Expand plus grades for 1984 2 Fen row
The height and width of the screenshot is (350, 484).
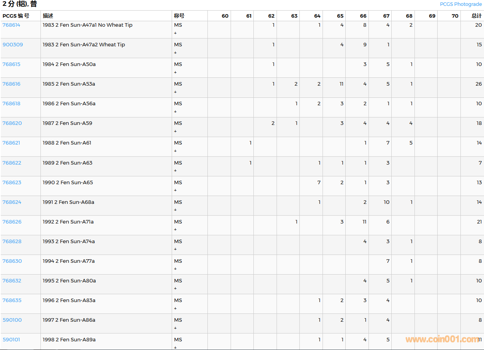click(x=175, y=73)
